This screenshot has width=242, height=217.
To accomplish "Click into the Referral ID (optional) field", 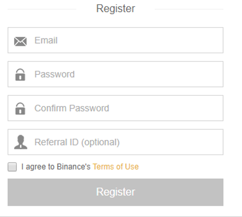I will (116, 142).
